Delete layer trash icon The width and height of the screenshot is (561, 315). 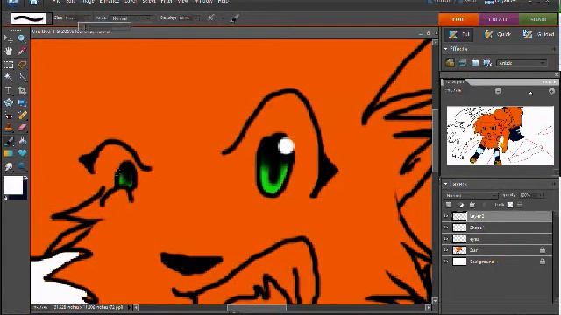[x=472, y=205]
